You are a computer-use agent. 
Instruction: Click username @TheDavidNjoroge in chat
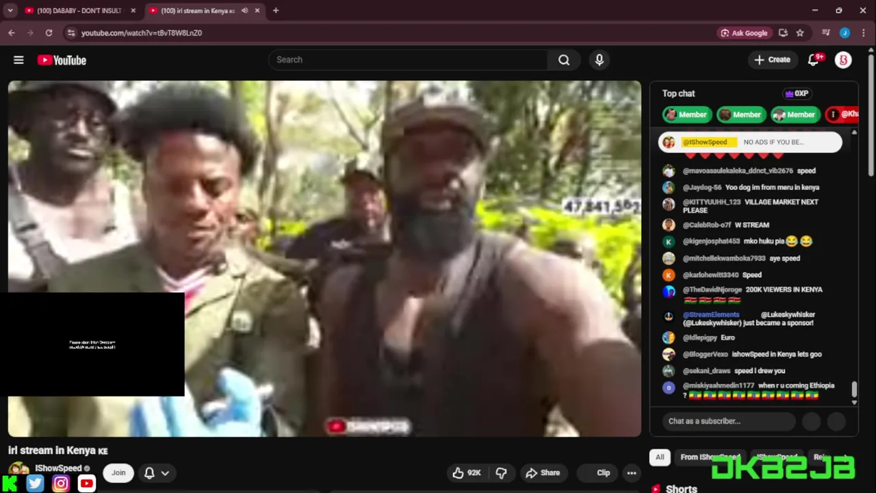(x=712, y=290)
